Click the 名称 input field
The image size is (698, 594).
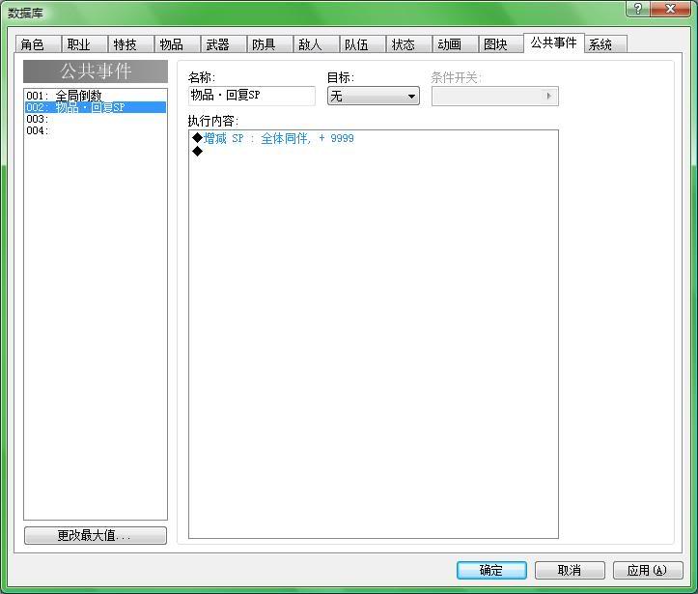[x=252, y=96]
